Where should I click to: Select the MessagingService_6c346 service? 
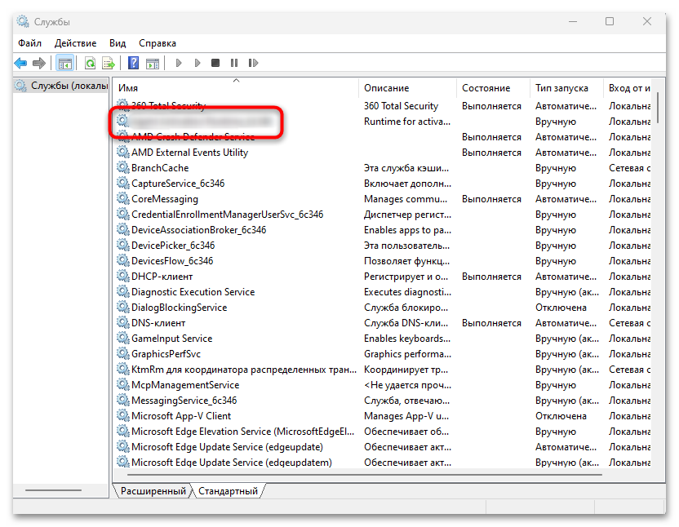click(x=184, y=400)
